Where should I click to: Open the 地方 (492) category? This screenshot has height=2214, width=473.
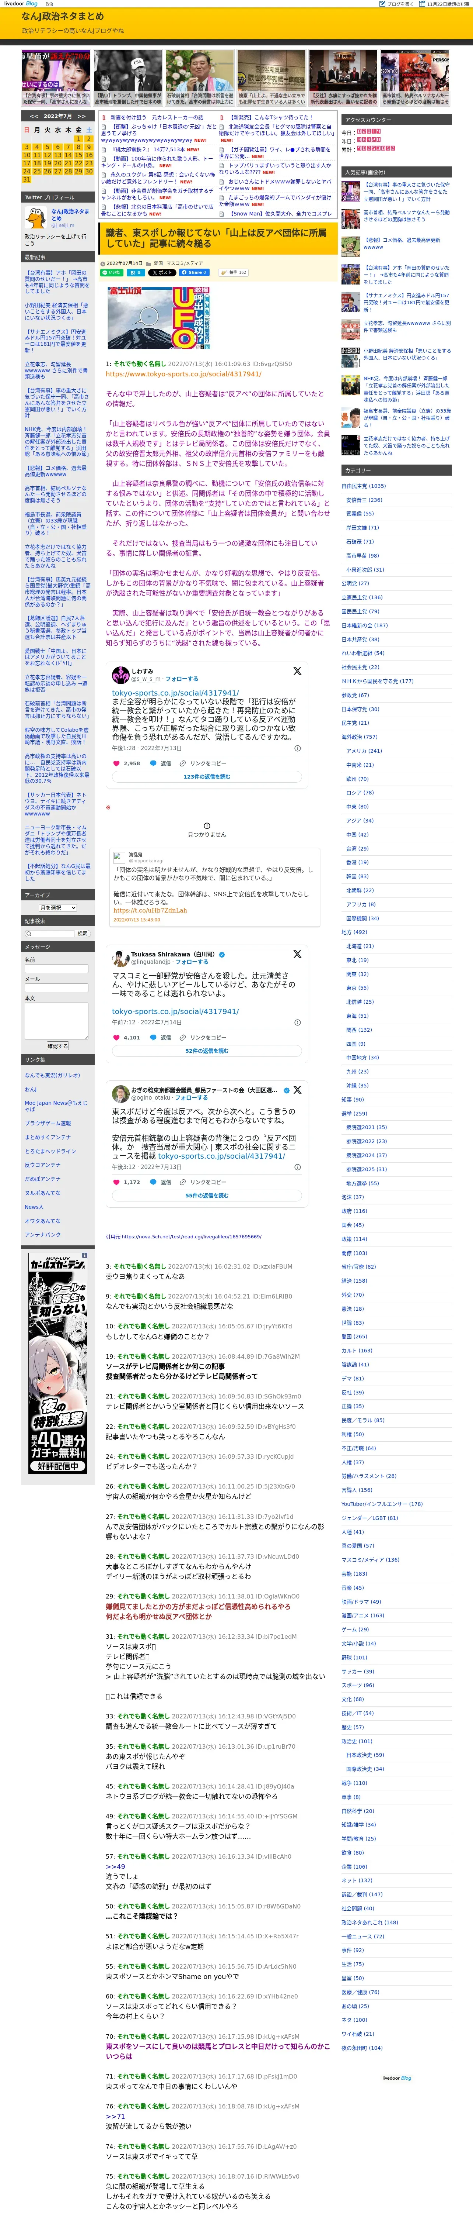[354, 932]
